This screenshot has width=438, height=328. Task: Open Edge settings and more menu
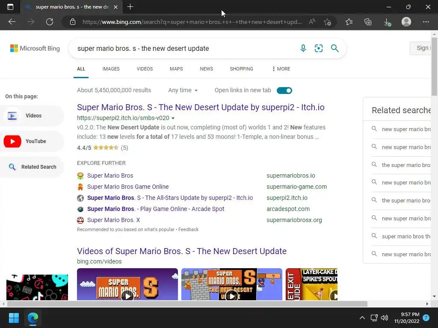point(426,22)
